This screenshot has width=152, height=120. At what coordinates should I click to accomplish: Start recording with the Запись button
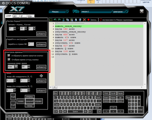(x=92, y=20)
